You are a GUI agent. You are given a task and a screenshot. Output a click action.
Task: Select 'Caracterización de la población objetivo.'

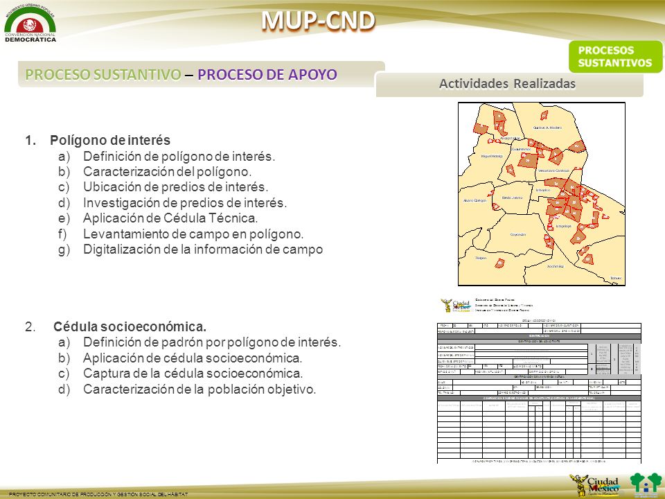click(199, 389)
